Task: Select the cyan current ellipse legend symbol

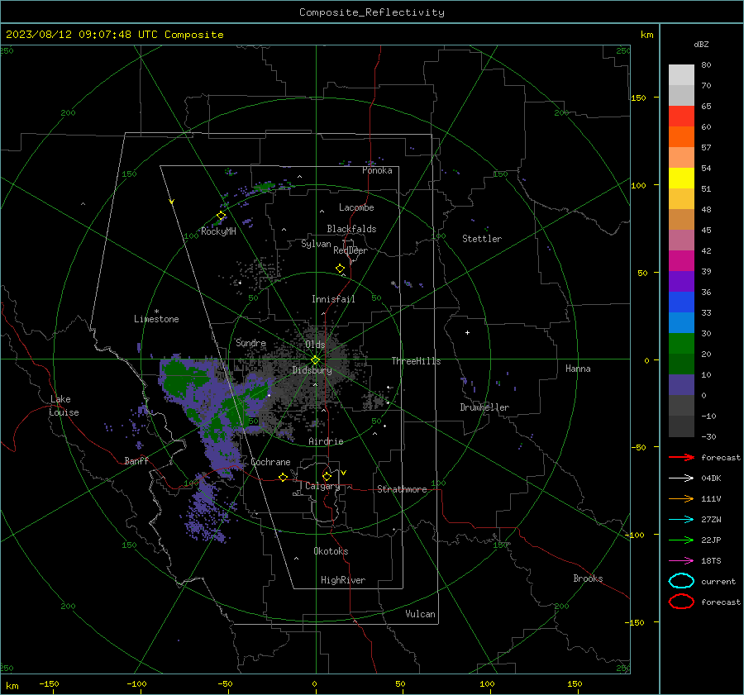Action: pyautogui.click(x=681, y=581)
